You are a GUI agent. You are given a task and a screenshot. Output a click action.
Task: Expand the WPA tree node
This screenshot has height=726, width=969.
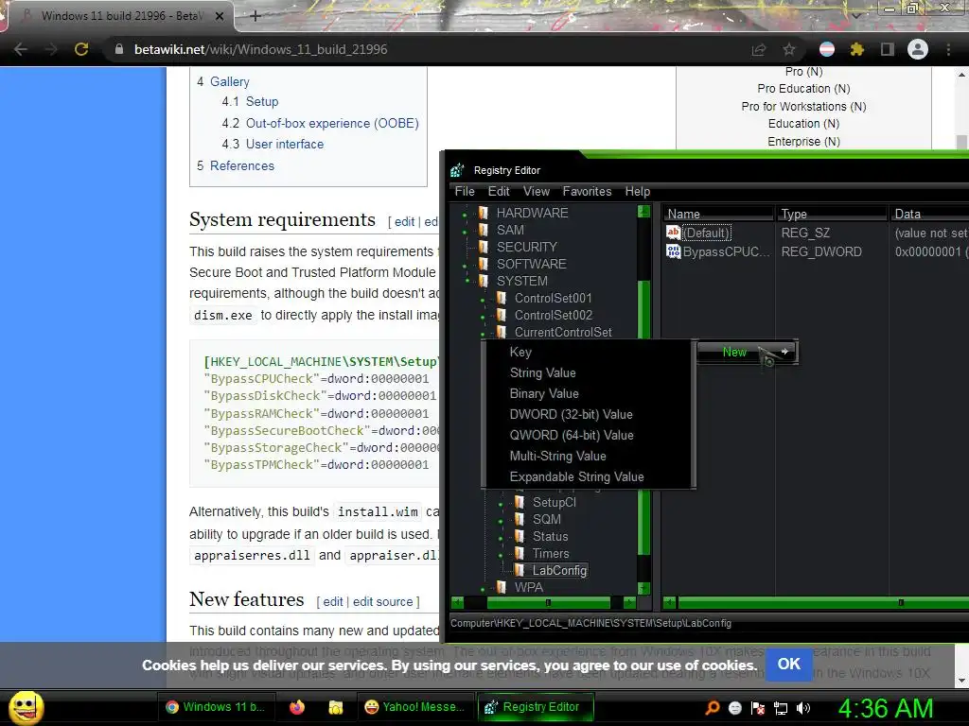tap(484, 590)
